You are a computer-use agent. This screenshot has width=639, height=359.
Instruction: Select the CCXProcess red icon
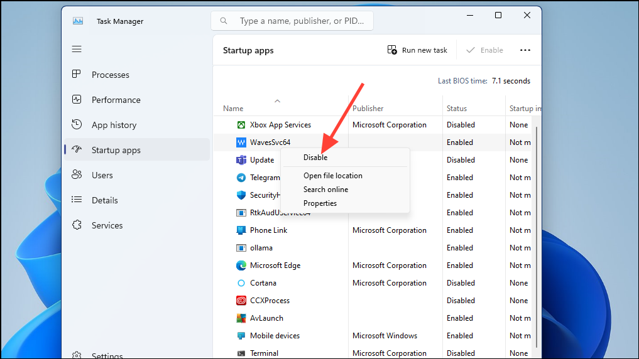(x=241, y=301)
